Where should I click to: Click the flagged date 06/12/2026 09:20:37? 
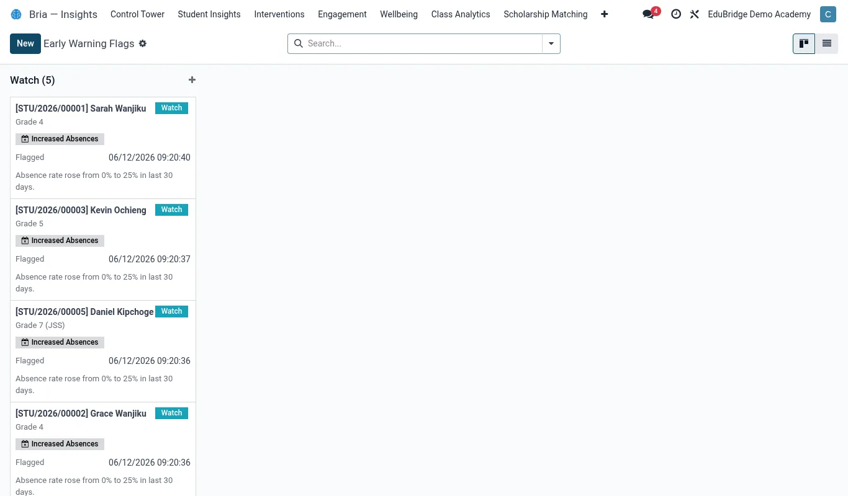pyautogui.click(x=150, y=259)
